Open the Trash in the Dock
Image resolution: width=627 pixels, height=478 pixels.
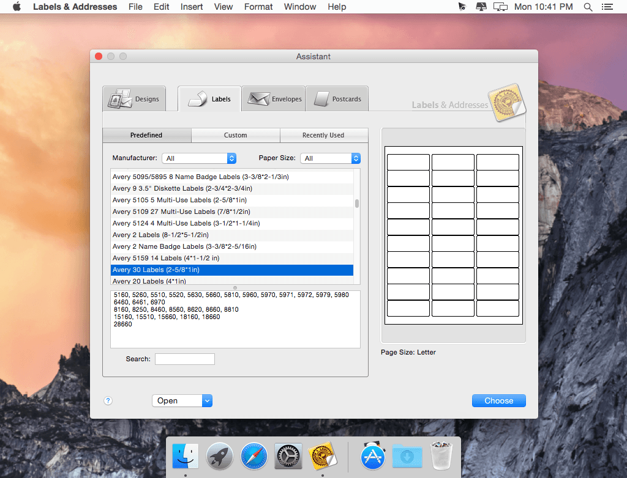click(441, 455)
